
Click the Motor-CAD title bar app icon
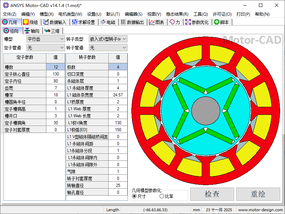[x=6, y=5]
